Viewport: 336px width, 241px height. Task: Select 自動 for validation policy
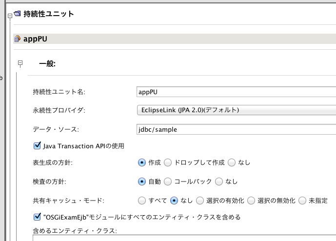click(142, 181)
